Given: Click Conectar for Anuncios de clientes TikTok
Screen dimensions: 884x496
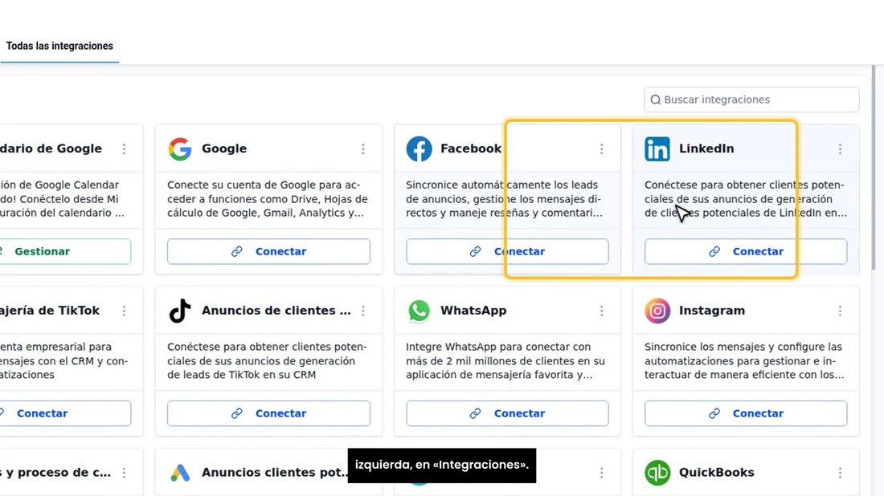Looking at the screenshot, I should click(268, 413).
